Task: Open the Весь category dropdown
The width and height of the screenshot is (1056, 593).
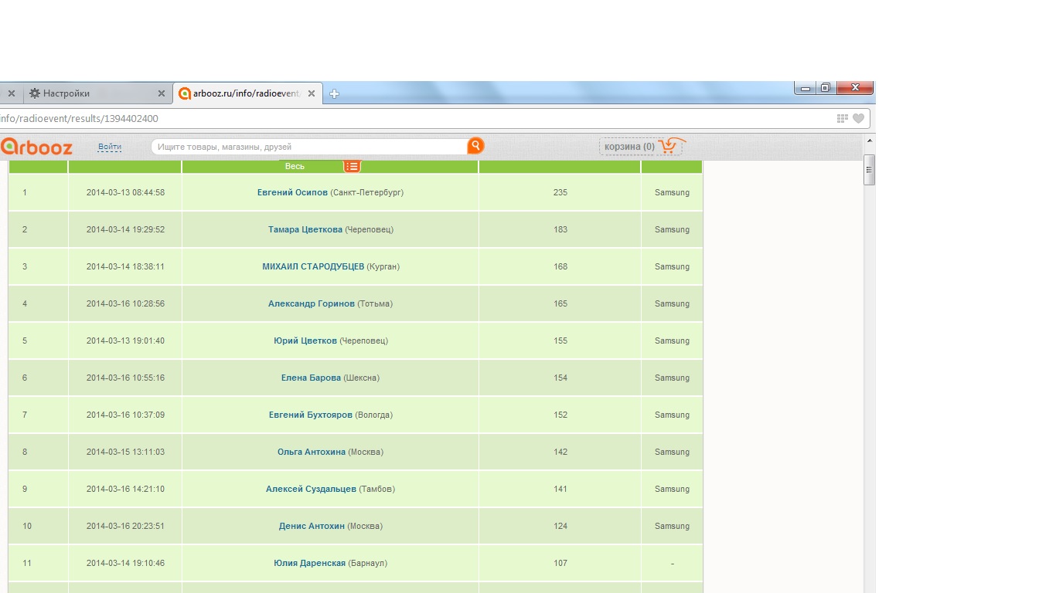Action: (x=295, y=166)
